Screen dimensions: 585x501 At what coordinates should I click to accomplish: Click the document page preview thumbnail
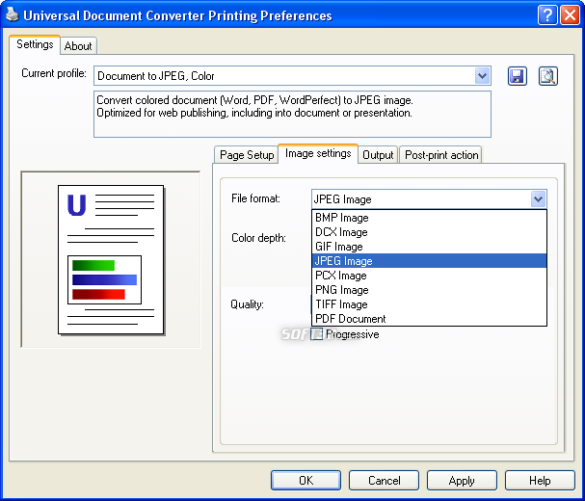[x=111, y=259]
